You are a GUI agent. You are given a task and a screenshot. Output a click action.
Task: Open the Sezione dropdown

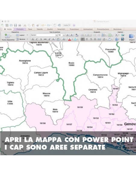[x=22, y=39]
